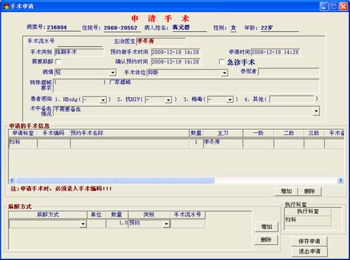Tick the 需要麻醉 checkbox
Viewport: 350px width, 260px height.
[58, 61]
